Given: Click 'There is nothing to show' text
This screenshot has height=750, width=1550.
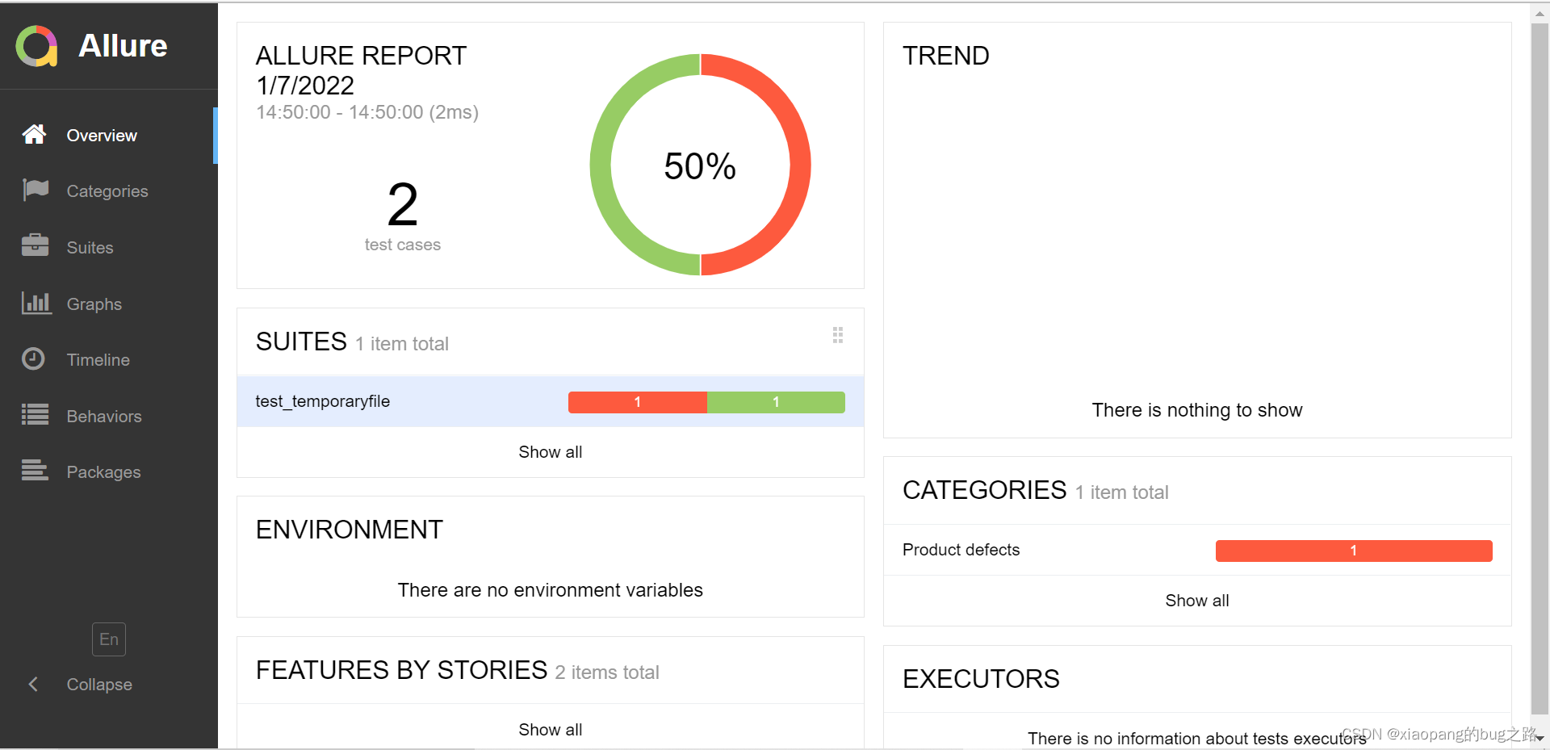Looking at the screenshot, I should 1197,410.
